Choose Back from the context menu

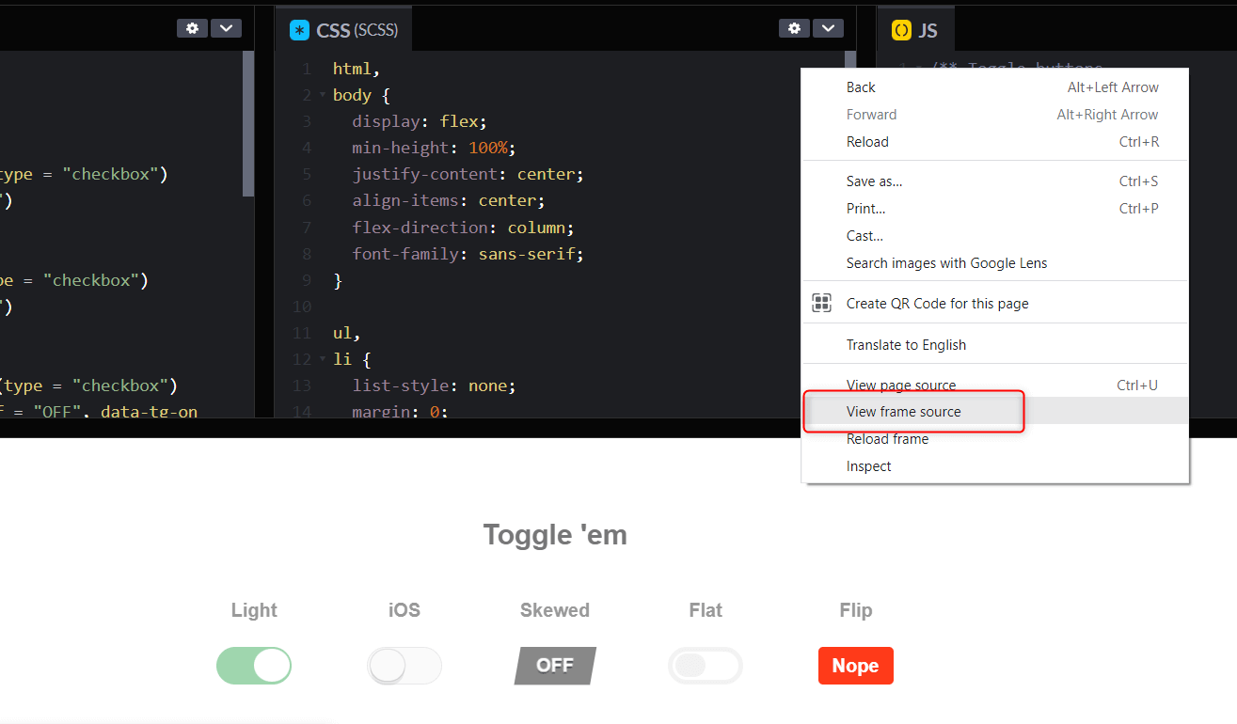(995, 87)
